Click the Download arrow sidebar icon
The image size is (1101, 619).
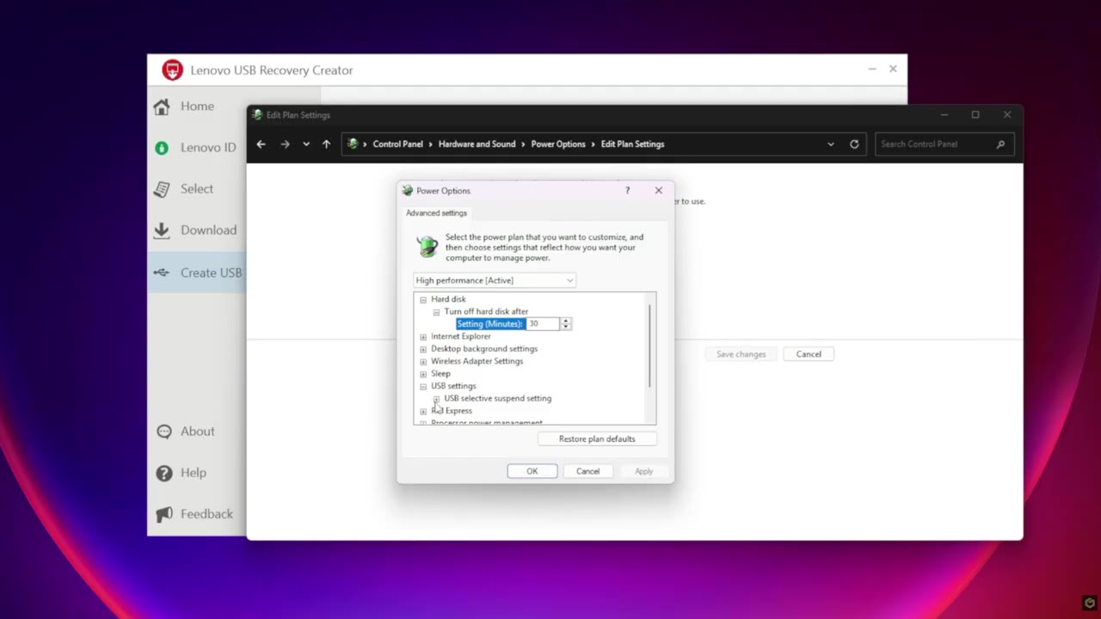162,230
